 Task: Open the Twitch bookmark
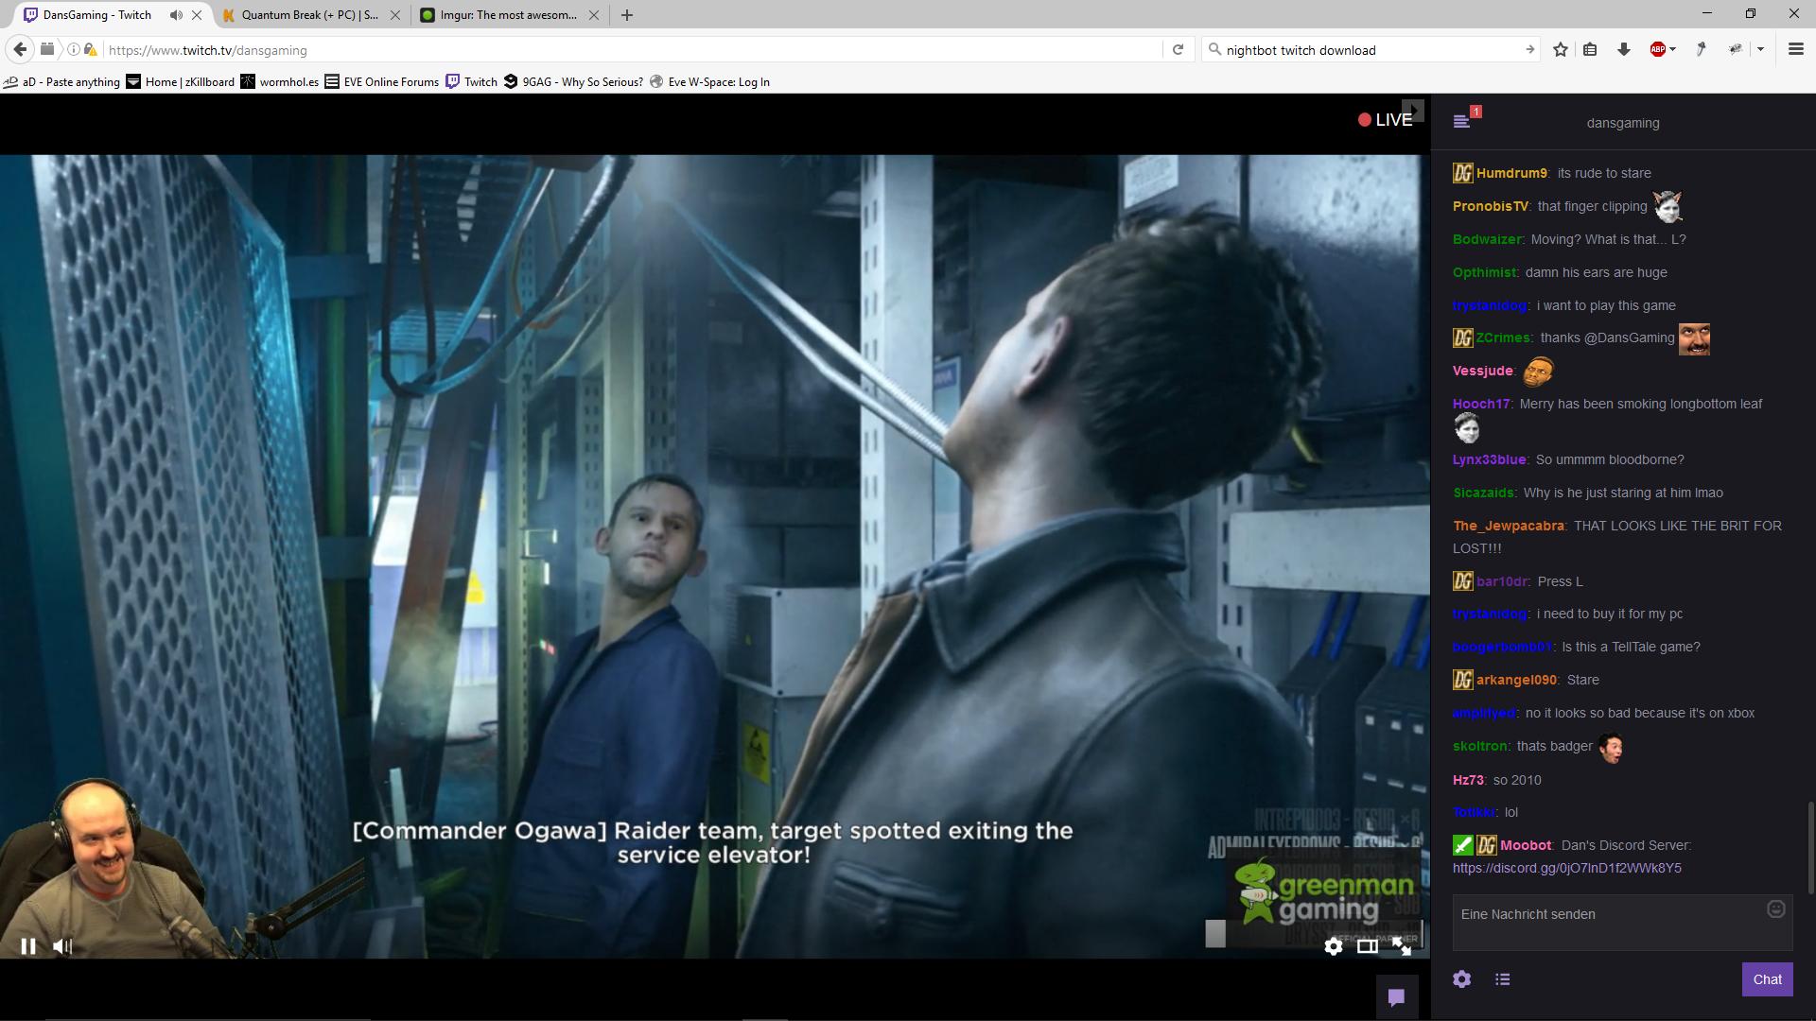tap(472, 82)
